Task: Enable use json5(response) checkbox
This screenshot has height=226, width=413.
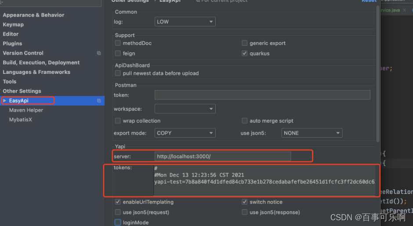Action: [244, 212]
